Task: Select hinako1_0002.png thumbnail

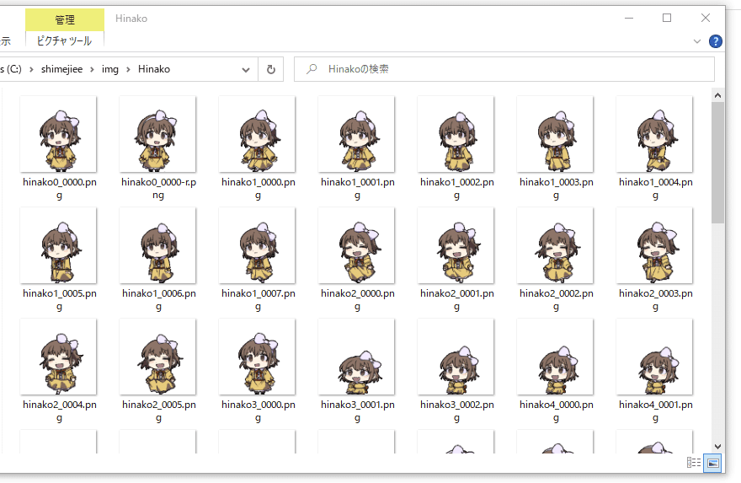Action: tap(456, 134)
